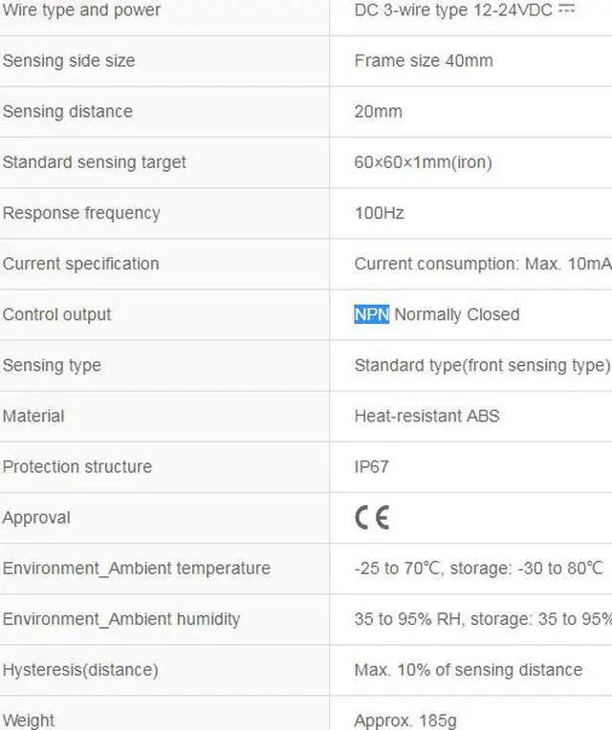This screenshot has width=612, height=730.
Task: Click the "Heat-resistant ABS" material value
Action: pos(426,416)
